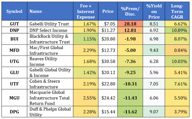Select the Macquarie Global Infrastructure name cell
192x119 pixels.
[x=50, y=98]
